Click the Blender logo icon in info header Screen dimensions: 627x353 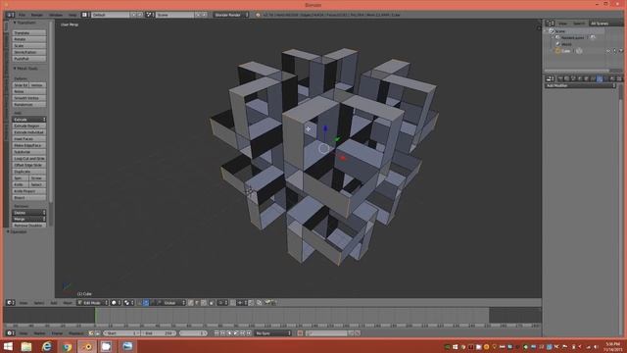click(258, 15)
